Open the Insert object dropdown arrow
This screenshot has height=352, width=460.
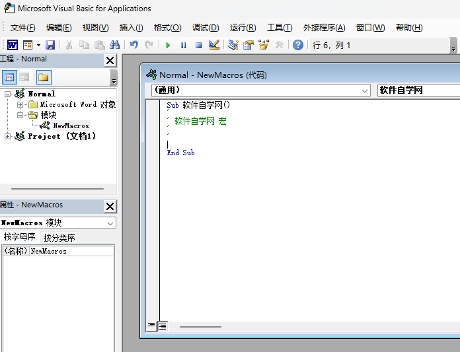38,45
